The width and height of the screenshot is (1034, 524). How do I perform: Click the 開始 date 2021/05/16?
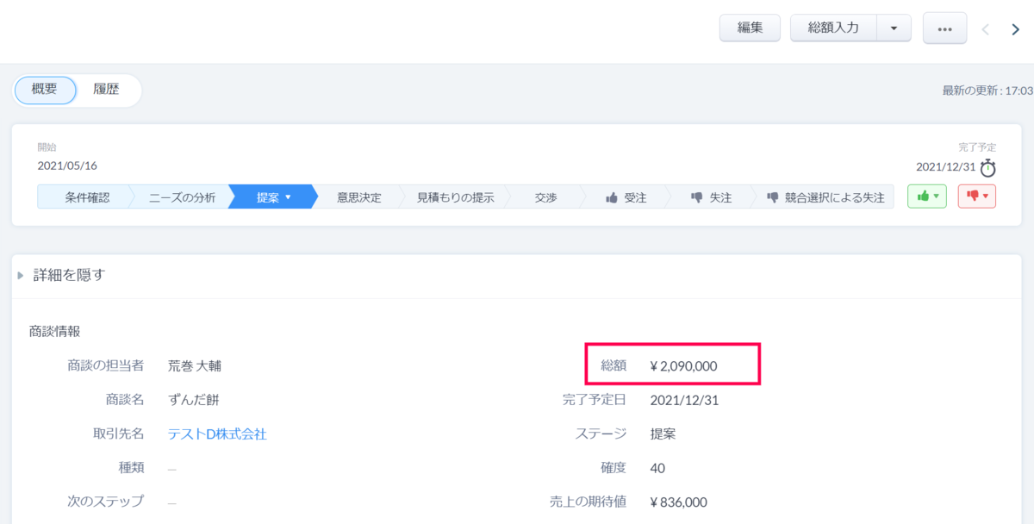point(67,165)
